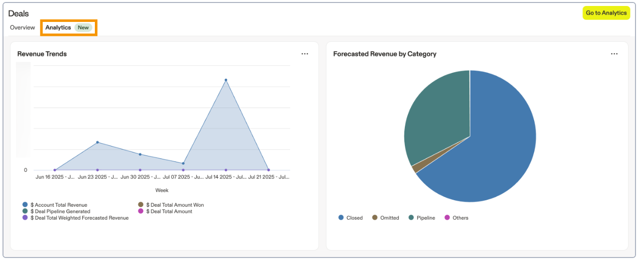Click the New badge beside Analytics
The width and height of the screenshot is (638, 260).
[83, 27]
